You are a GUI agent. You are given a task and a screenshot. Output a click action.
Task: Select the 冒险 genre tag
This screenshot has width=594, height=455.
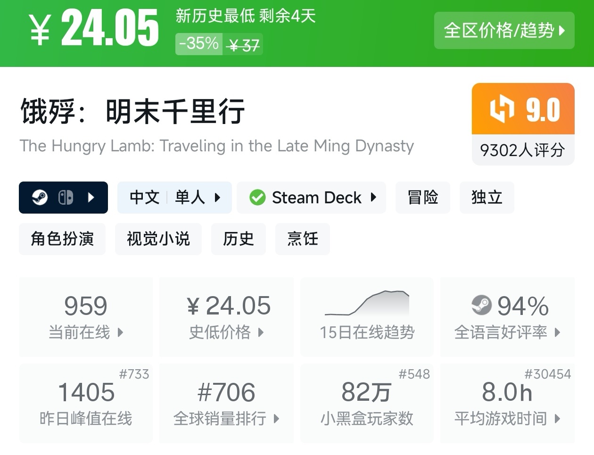coord(423,198)
